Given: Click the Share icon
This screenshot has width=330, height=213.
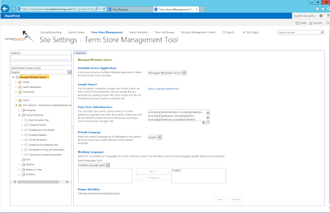Looking at the screenshot, I should point(297,23).
